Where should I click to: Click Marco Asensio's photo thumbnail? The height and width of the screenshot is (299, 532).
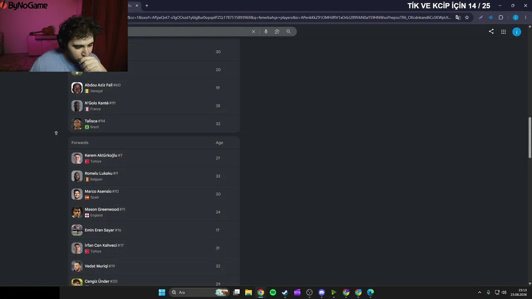pyautogui.click(x=77, y=194)
